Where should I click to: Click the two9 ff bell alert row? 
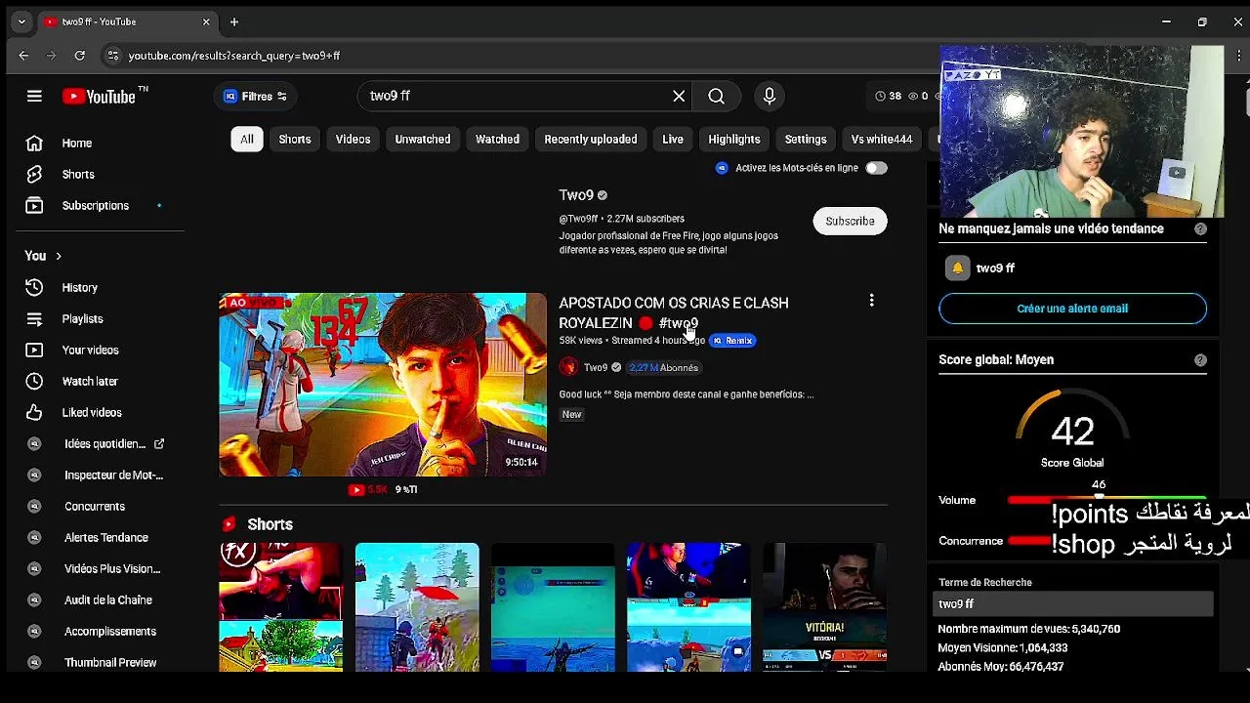pyautogui.click(x=1072, y=268)
